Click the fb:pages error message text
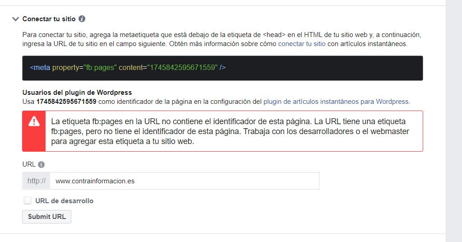This screenshot has width=462, height=242. point(230,131)
